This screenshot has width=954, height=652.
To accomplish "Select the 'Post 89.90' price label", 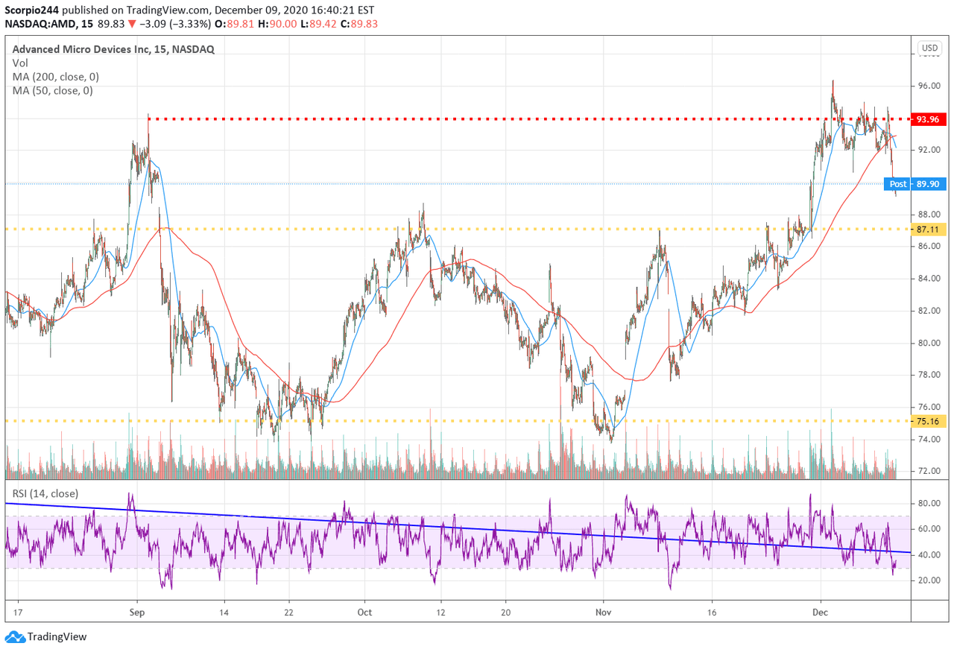I will [916, 183].
